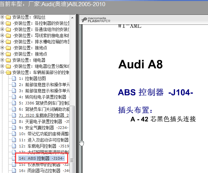Click tree panel scroll up arrow

72,17
